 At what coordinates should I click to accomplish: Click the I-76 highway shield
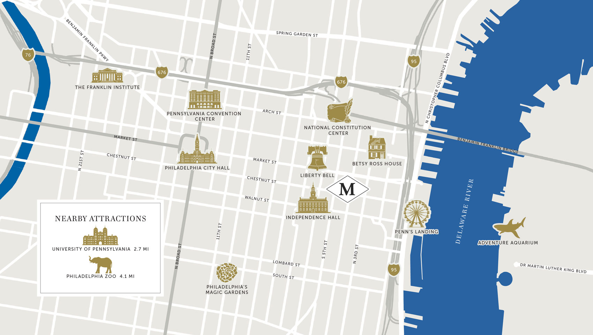click(28, 55)
